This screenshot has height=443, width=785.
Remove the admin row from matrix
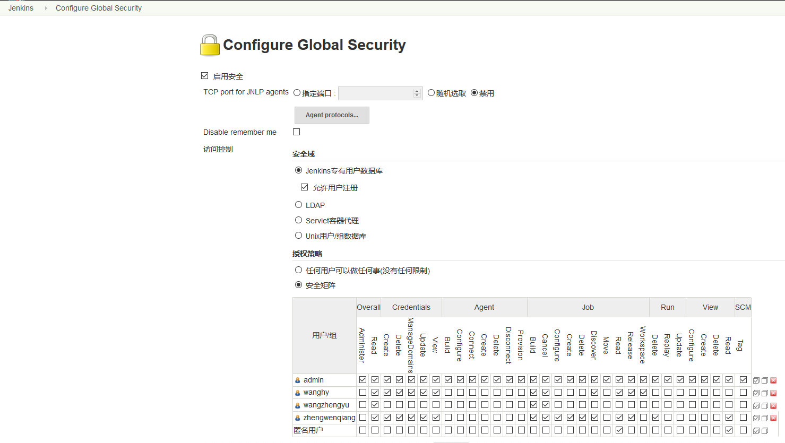(x=773, y=380)
